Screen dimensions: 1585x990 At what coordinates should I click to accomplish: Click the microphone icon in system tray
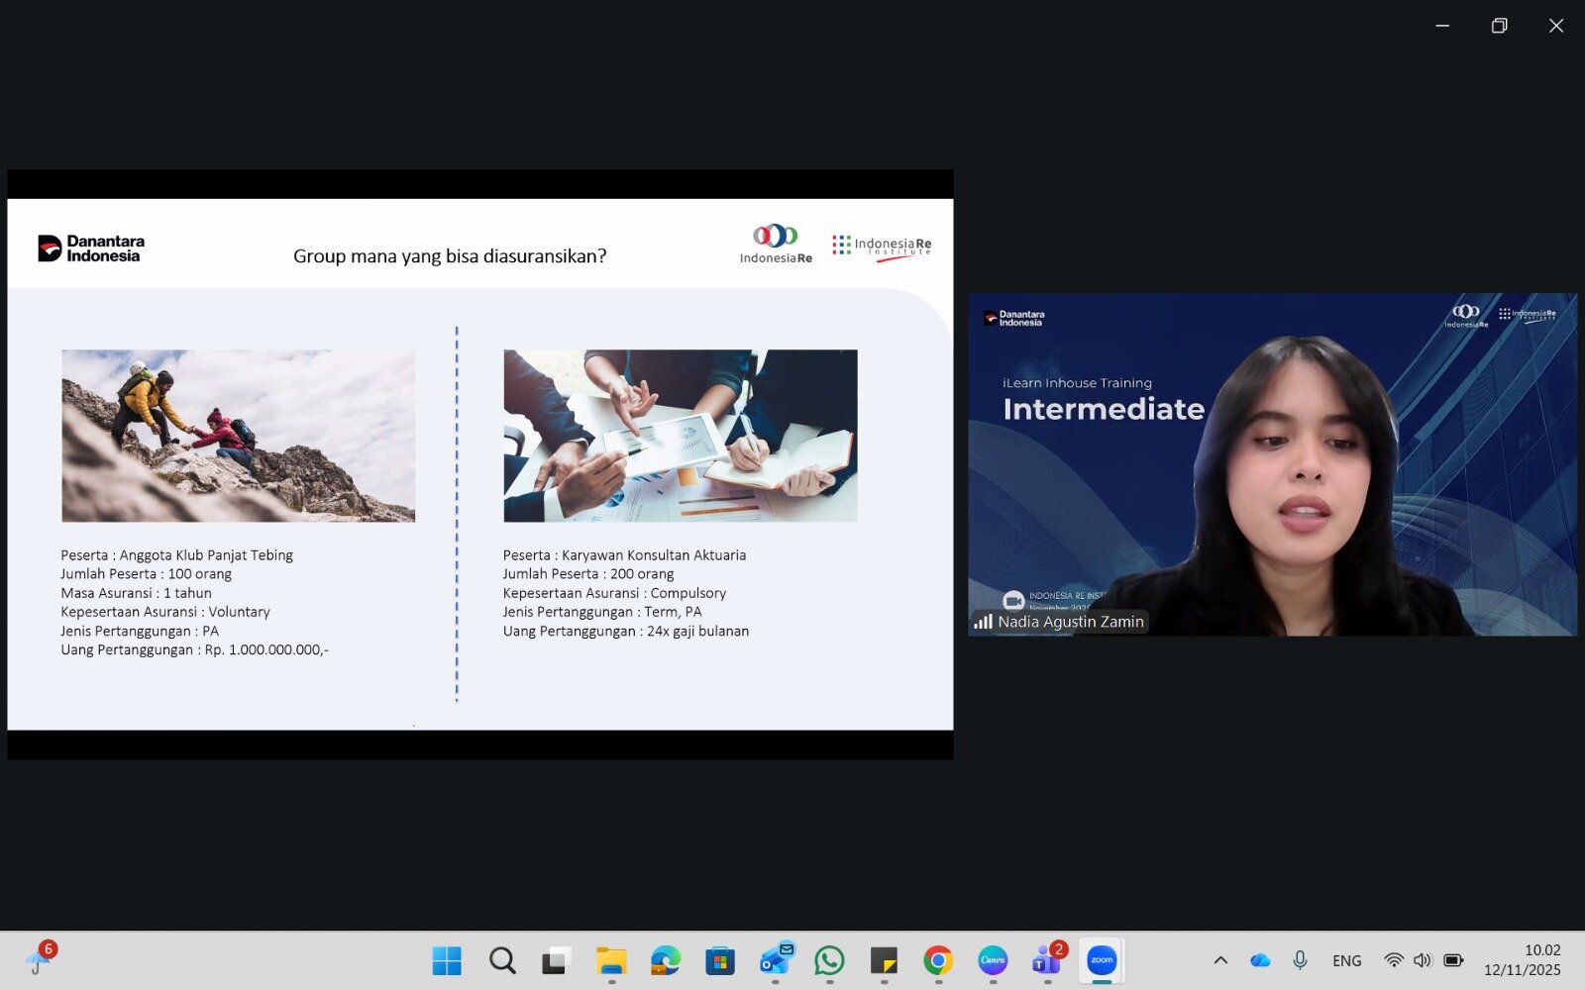point(1300,960)
